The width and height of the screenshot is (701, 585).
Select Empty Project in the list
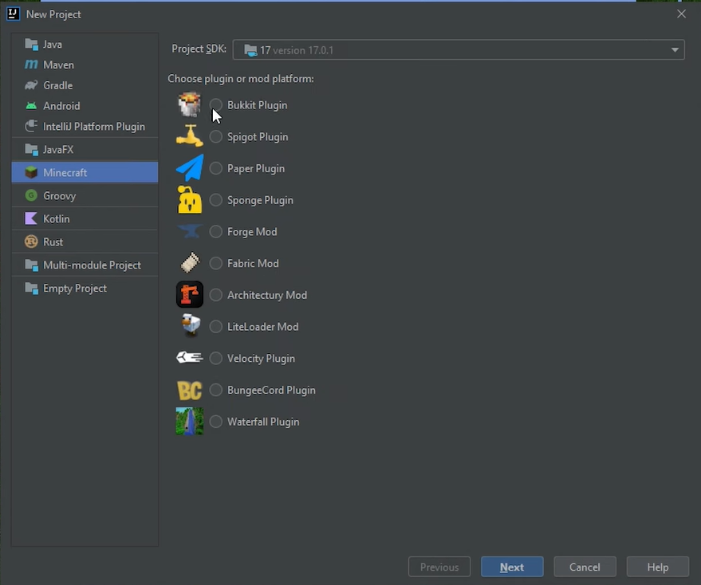85,289
